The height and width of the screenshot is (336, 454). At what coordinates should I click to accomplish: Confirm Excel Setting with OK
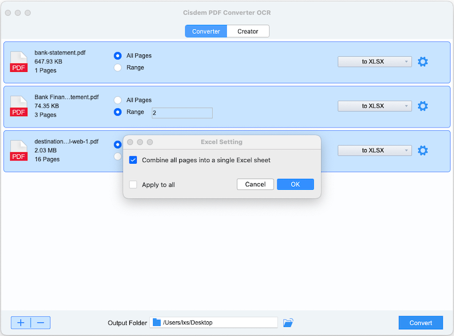[x=295, y=184]
